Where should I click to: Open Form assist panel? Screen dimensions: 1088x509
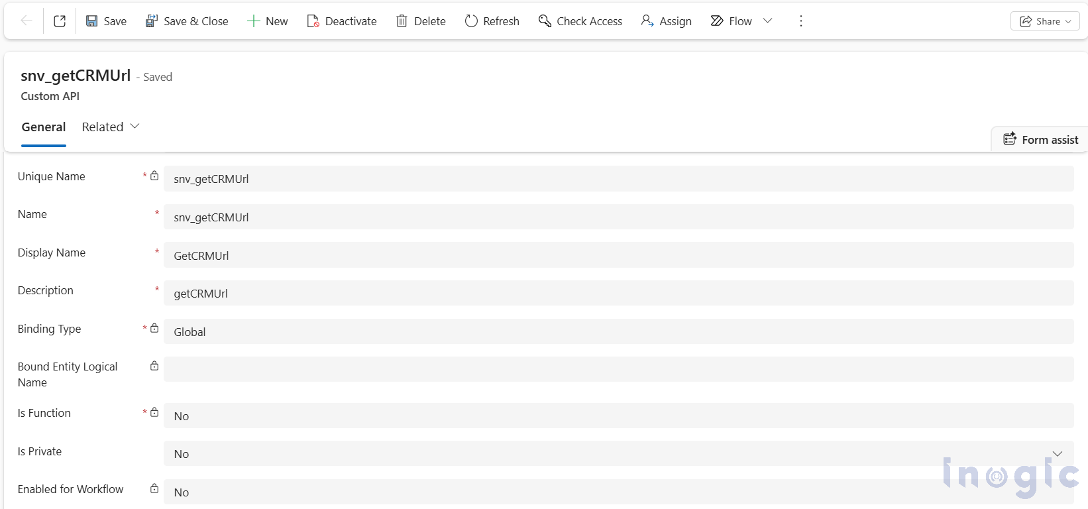(1040, 139)
